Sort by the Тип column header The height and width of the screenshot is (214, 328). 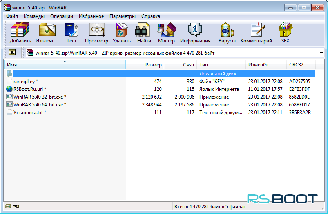[x=221, y=65]
